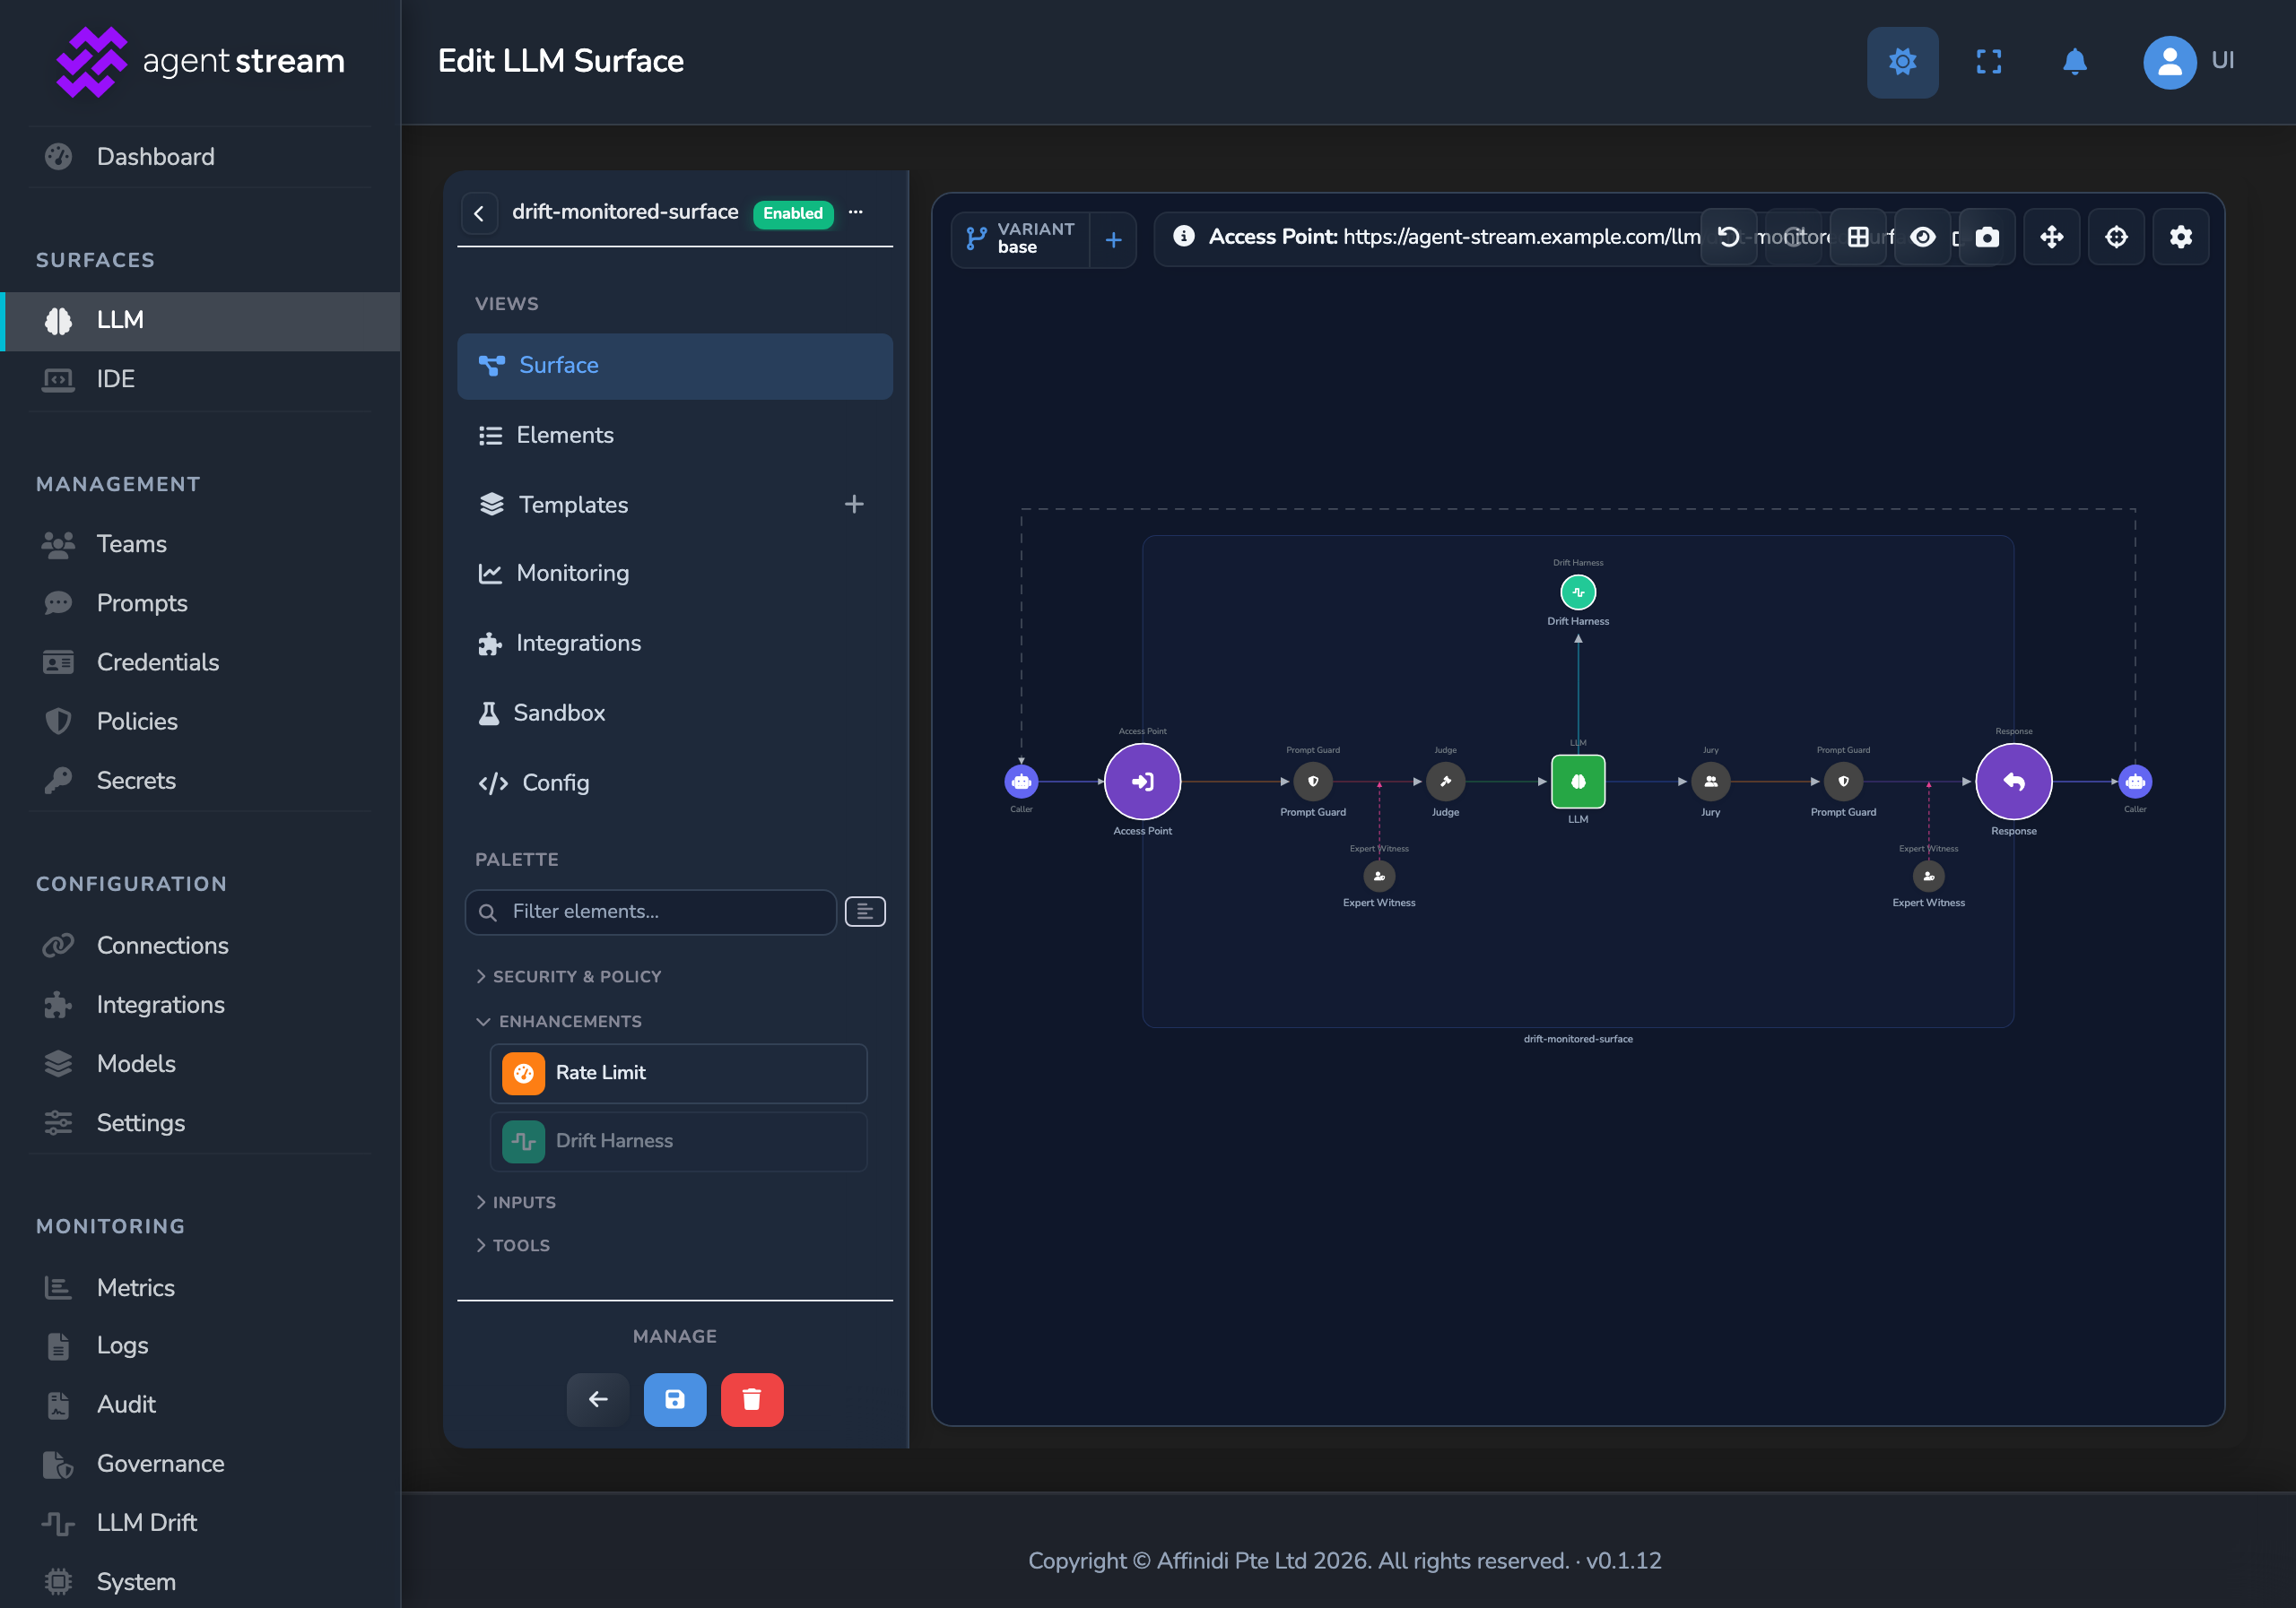The width and height of the screenshot is (2296, 1608).
Task: Click the Filter elements search field
Action: pyautogui.click(x=650, y=912)
